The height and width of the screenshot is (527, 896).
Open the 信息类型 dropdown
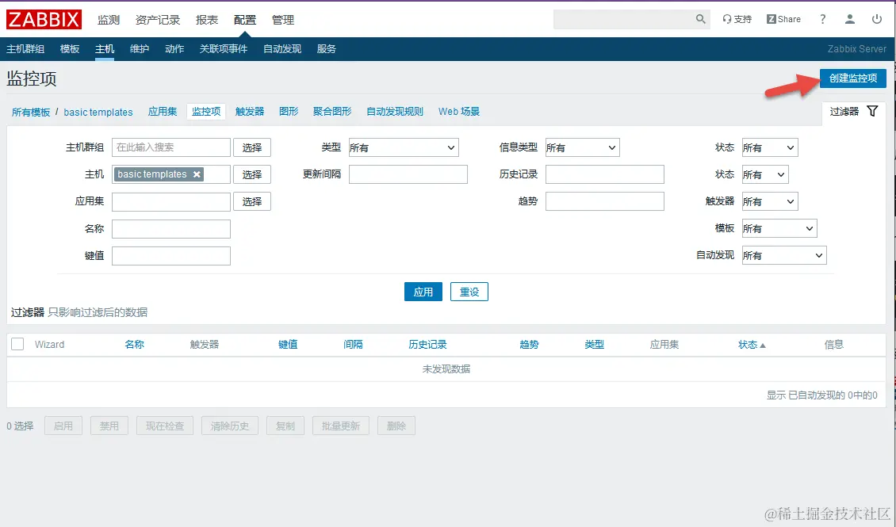tap(582, 147)
